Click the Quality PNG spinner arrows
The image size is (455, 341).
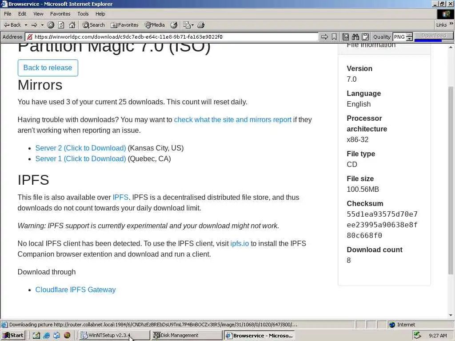[x=409, y=37]
